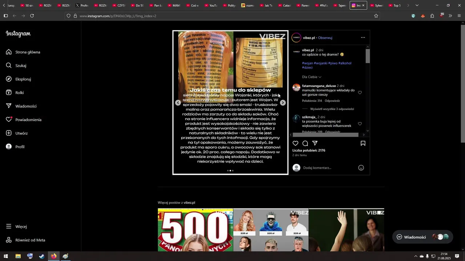Click the comments horizontal scrollbar

pos(326,135)
